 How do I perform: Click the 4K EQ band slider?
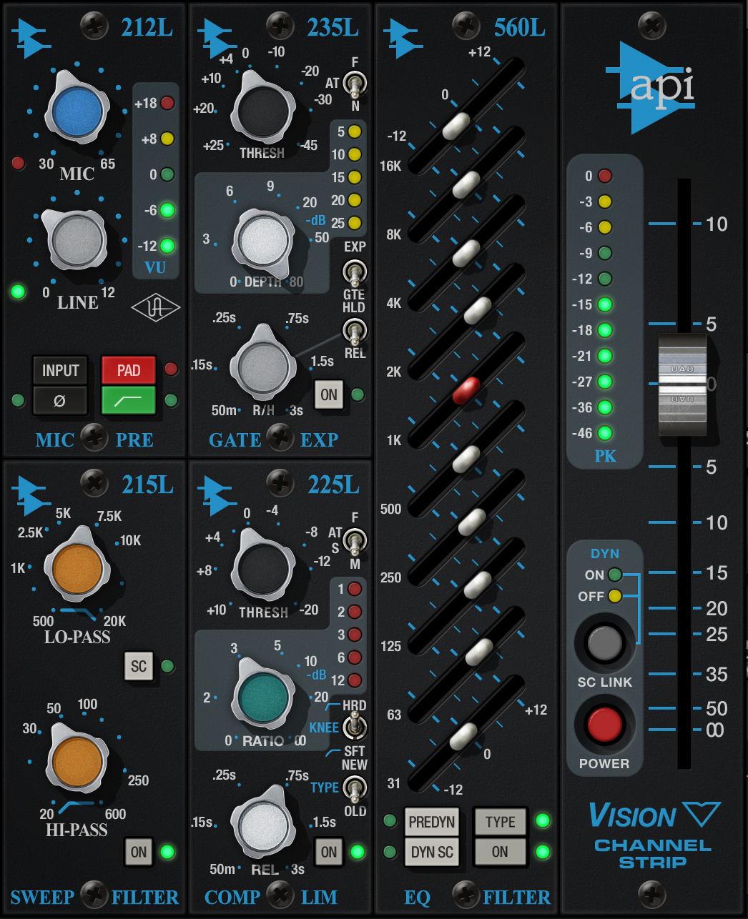click(466, 253)
